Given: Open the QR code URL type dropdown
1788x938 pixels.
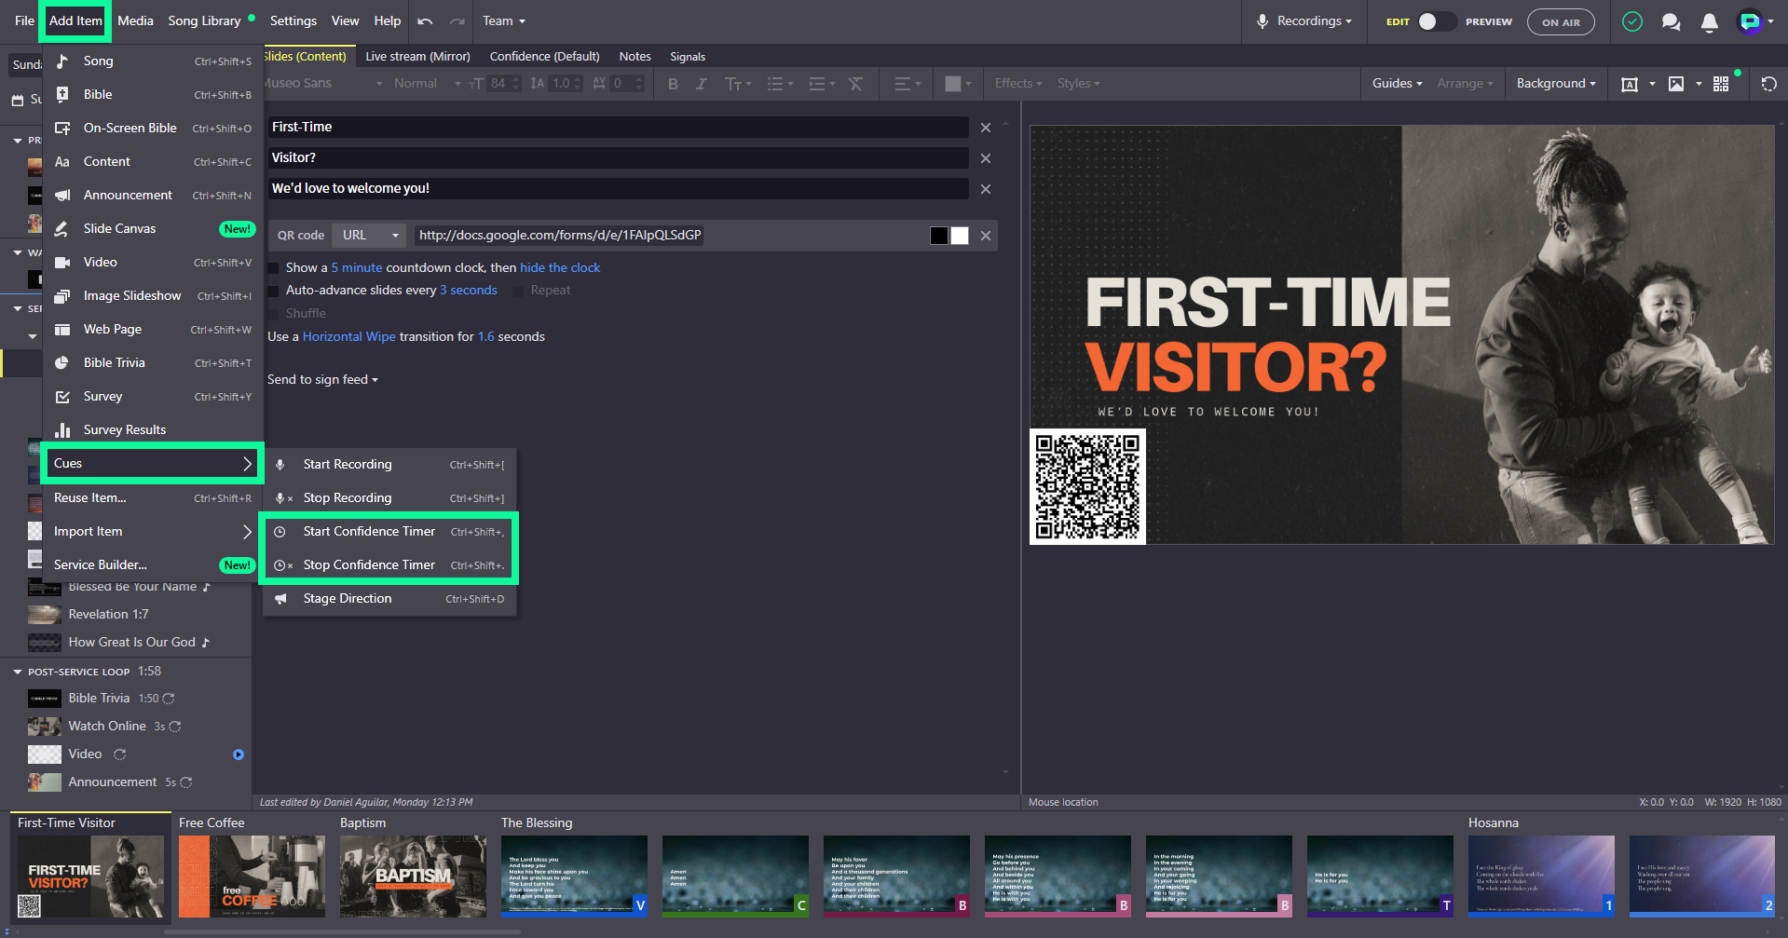Looking at the screenshot, I should (x=370, y=236).
